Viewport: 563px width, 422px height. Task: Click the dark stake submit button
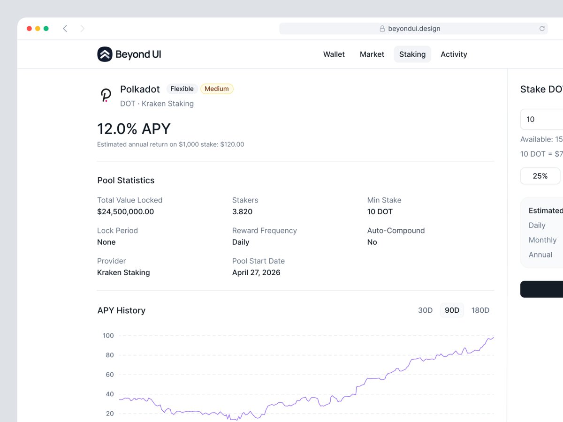542,289
